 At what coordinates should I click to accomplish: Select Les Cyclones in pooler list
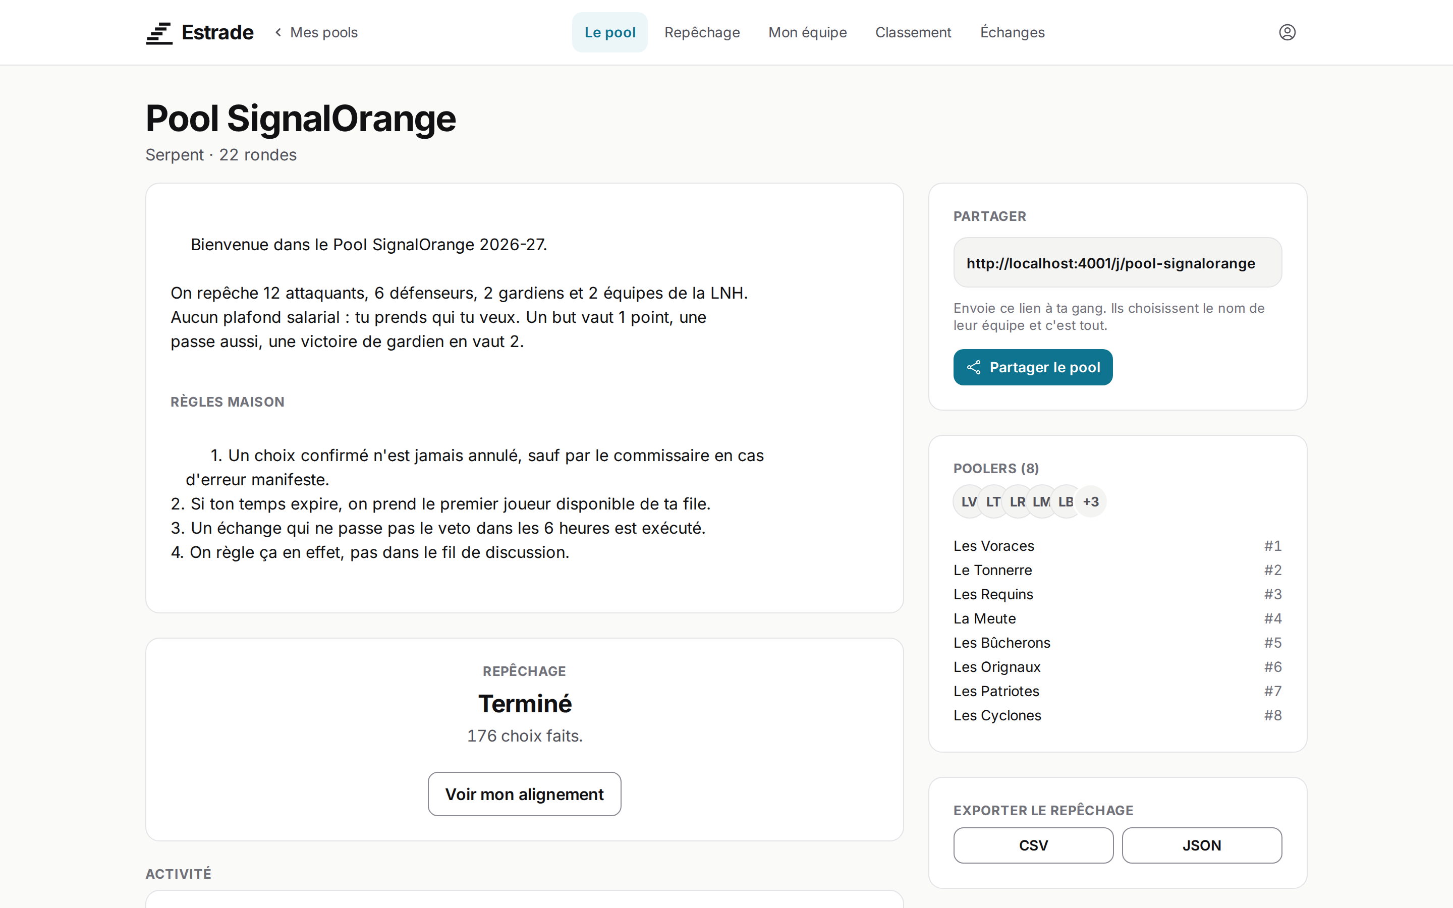[x=1117, y=715]
